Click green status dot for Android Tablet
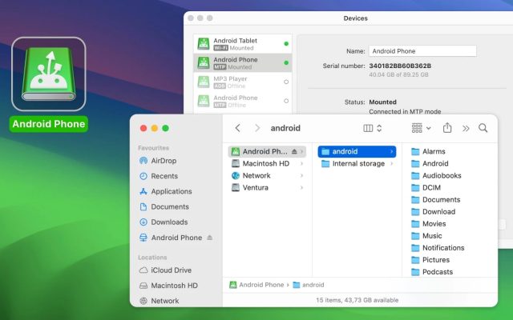513x320 pixels. [x=286, y=44]
